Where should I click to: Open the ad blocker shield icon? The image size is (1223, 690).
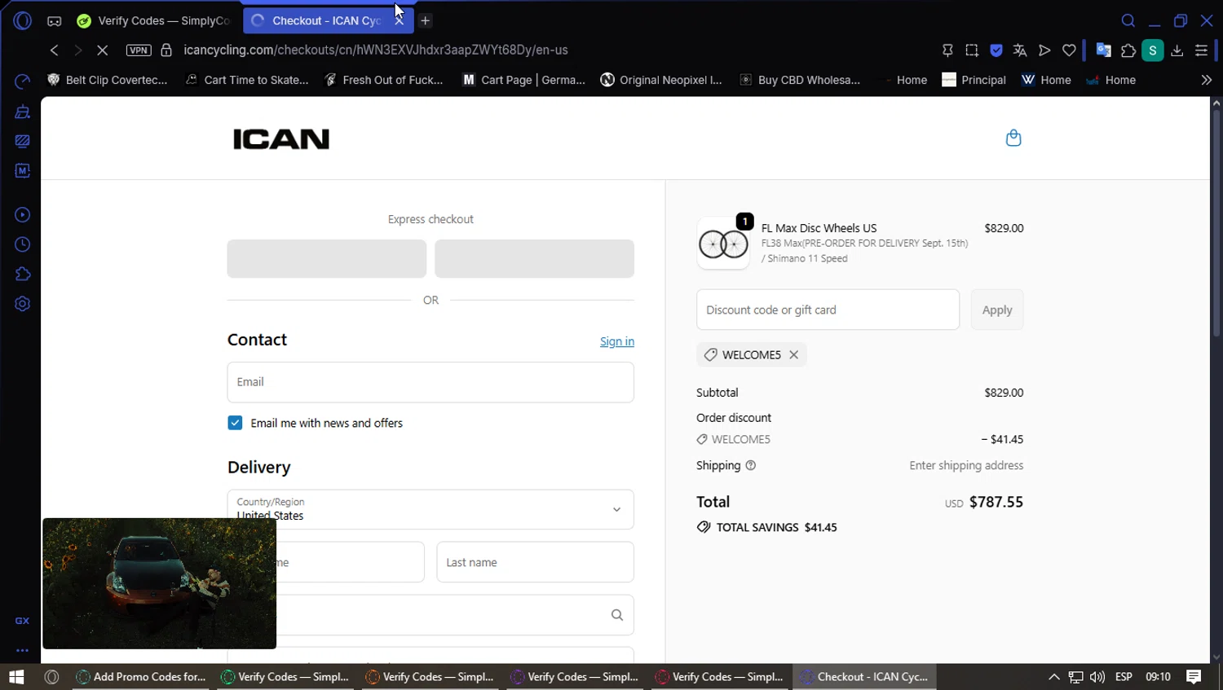[x=996, y=51]
